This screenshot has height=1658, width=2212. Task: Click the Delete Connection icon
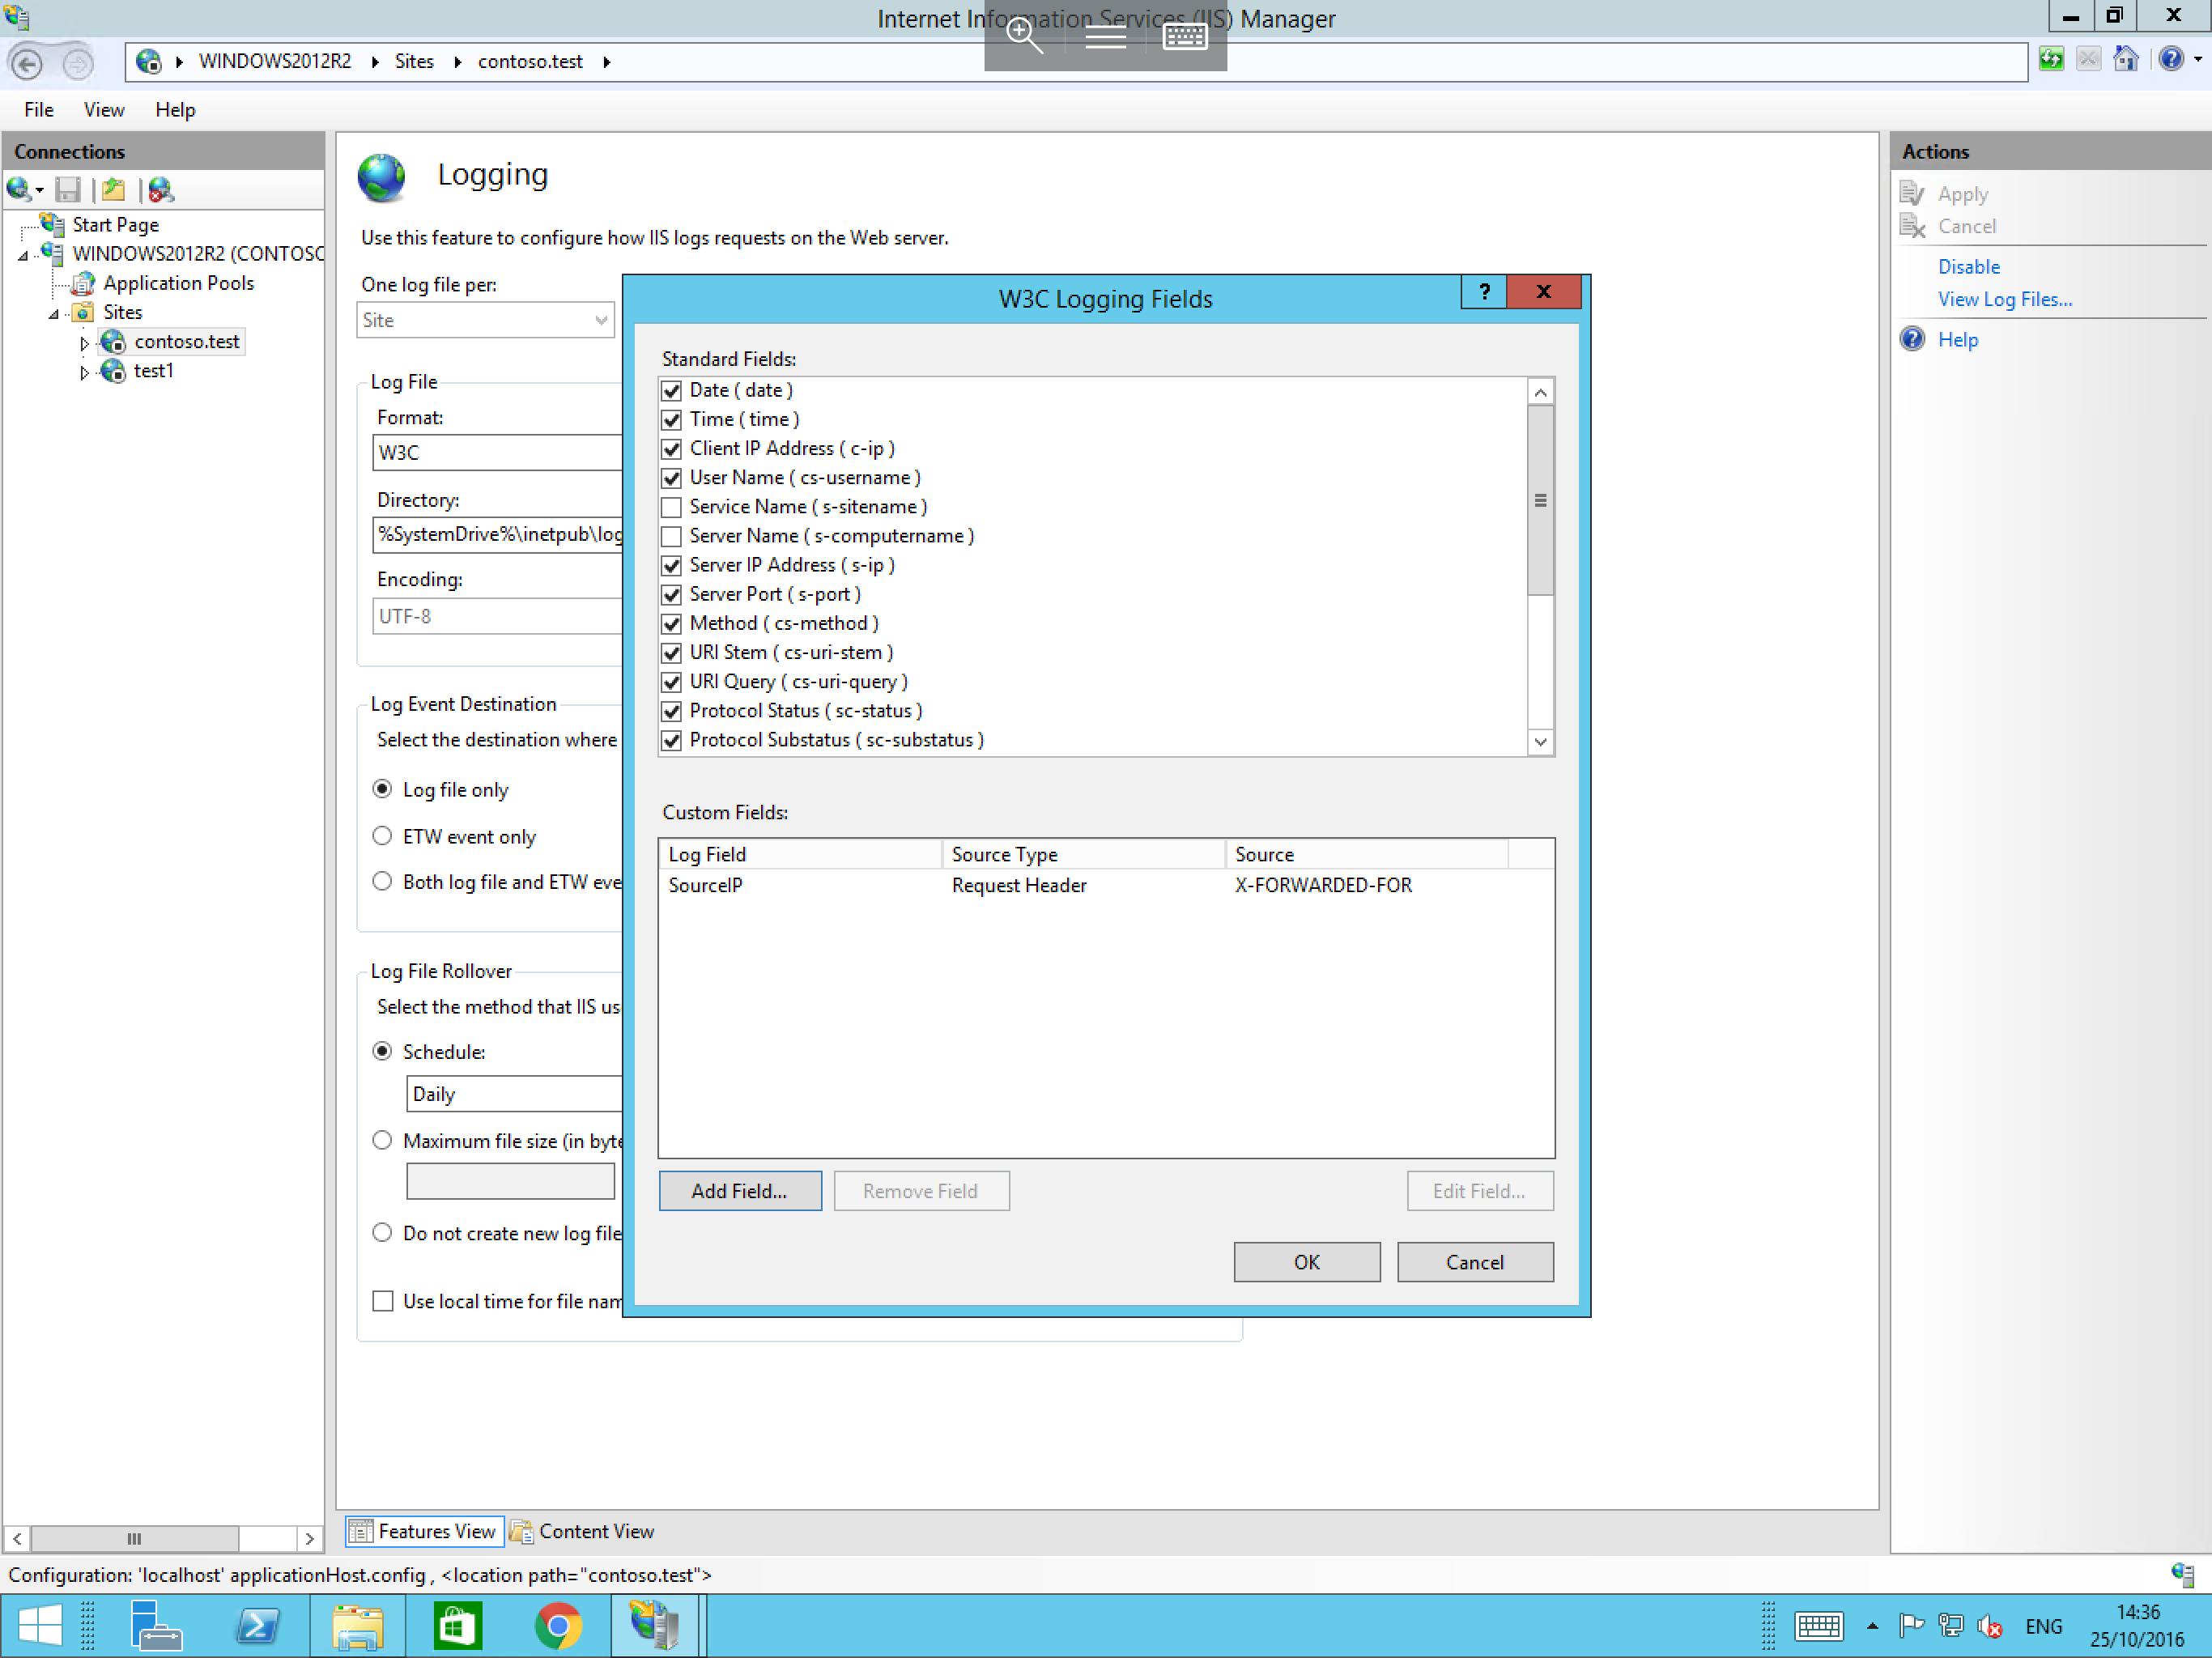(x=160, y=189)
